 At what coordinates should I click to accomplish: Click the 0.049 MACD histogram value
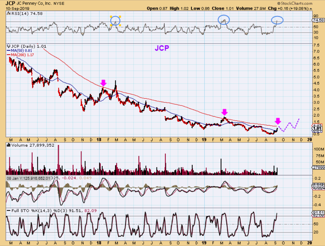coord(85,178)
